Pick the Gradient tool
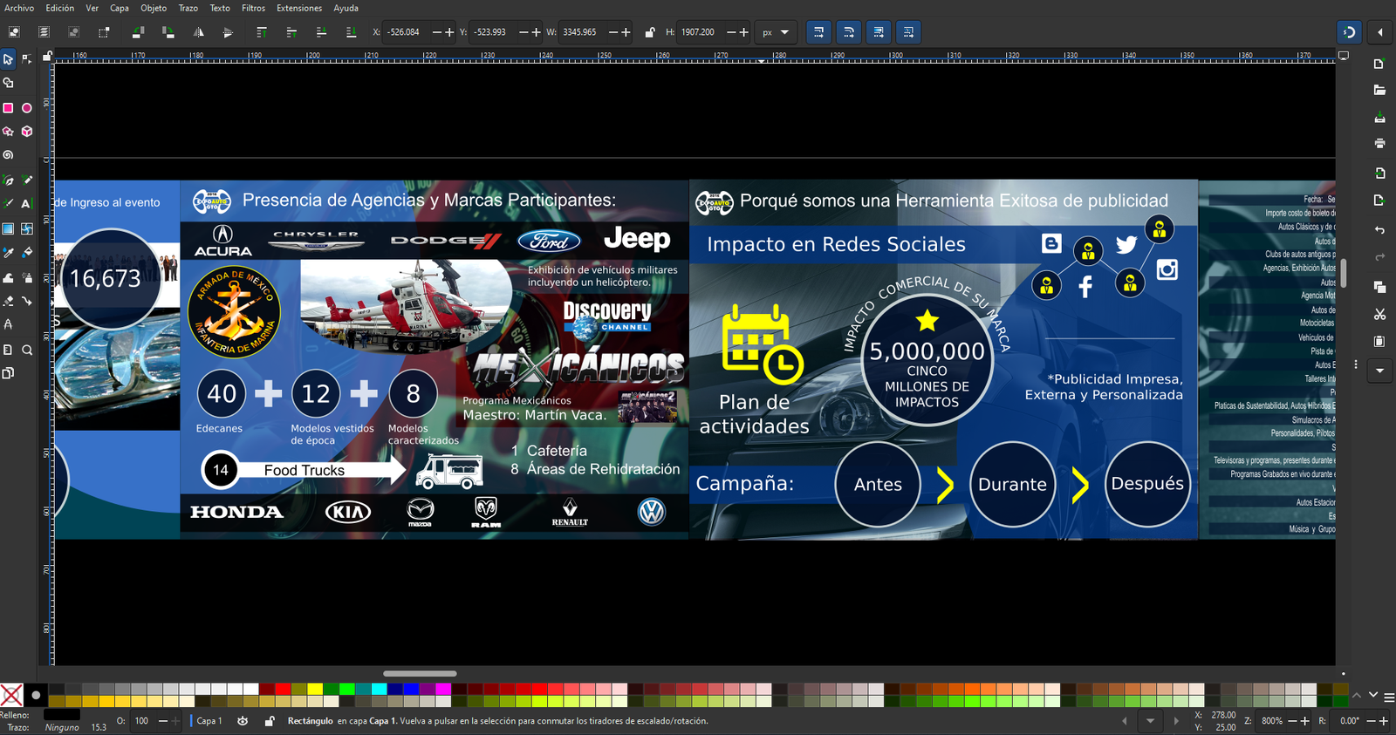Screen dimensions: 1396x735 coord(8,228)
